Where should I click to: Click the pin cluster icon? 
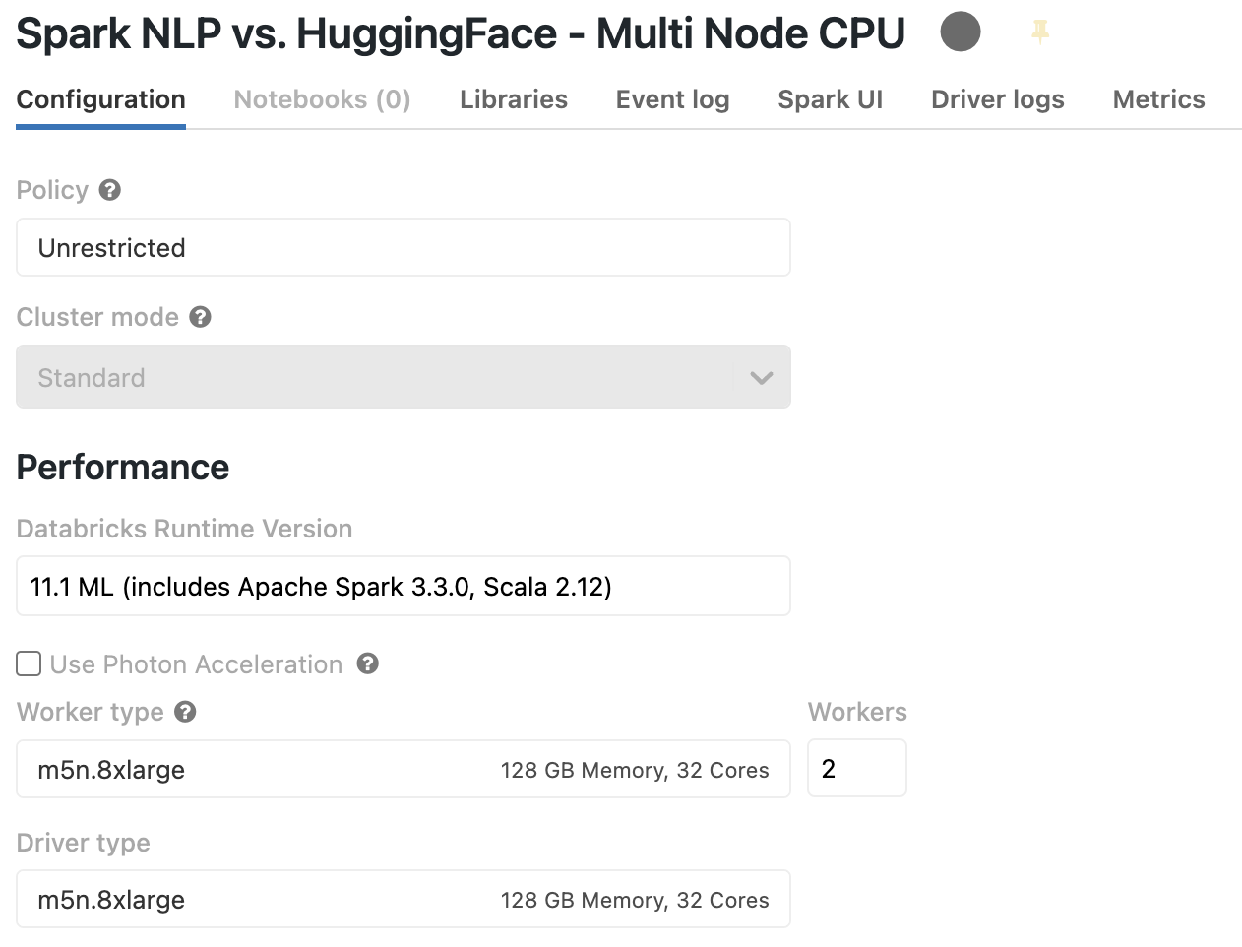1039,33
